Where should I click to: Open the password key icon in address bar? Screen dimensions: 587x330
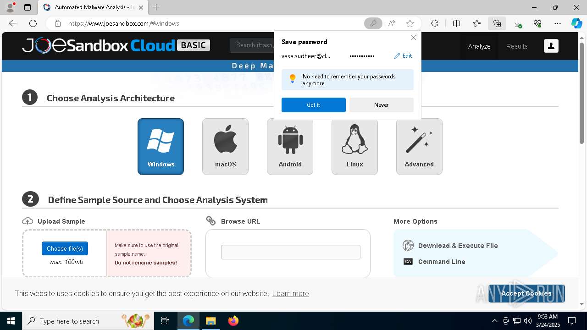click(x=373, y=23)
